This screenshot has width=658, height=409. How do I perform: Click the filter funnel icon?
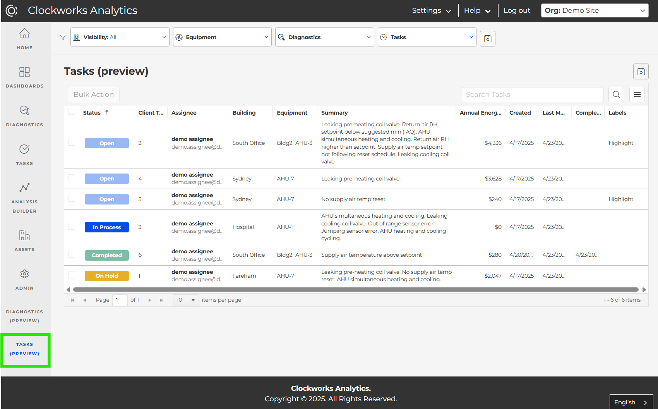(x=63, y=38)
